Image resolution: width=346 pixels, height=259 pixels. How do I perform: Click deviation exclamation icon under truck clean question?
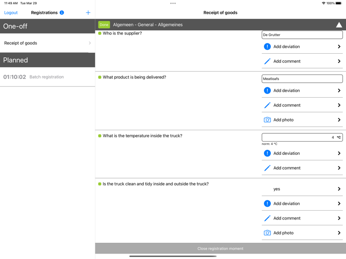267,203
